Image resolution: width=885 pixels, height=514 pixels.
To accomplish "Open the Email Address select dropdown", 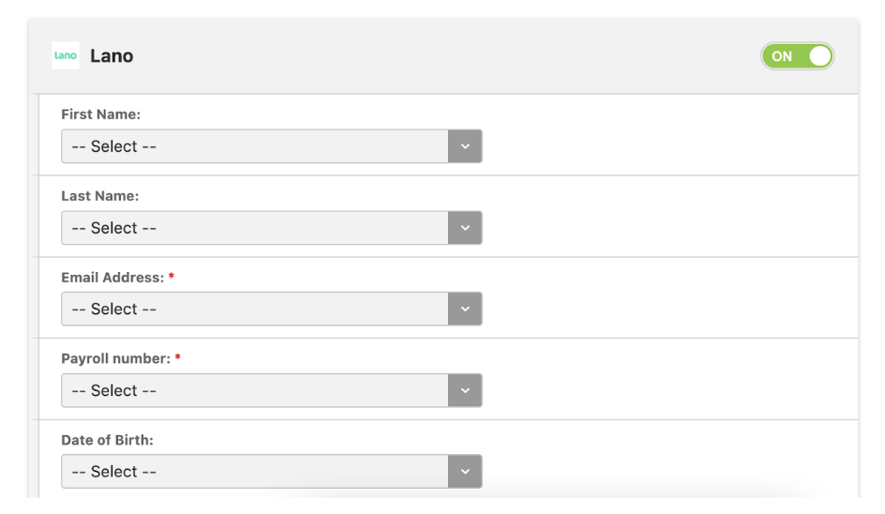I will click(272, 309).
